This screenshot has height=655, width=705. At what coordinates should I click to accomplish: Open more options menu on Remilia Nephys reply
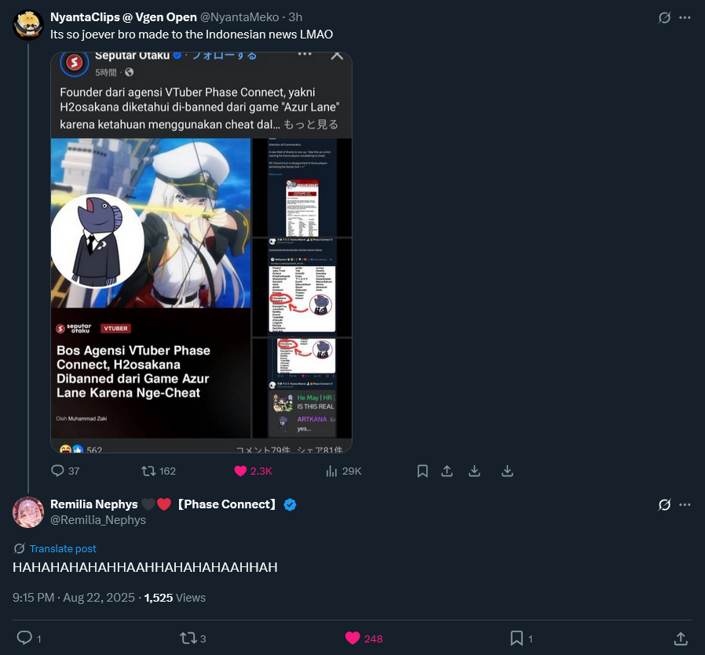pos(685,505)
